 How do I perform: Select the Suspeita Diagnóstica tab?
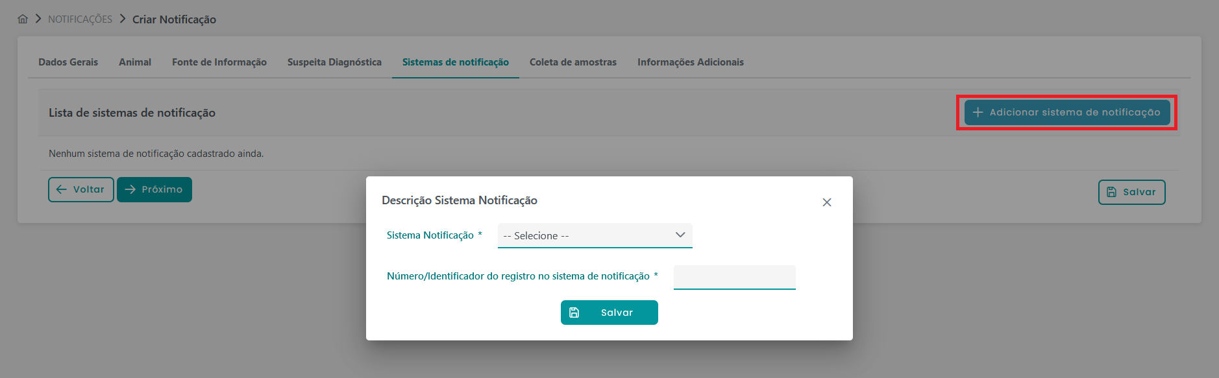point(334,62)
